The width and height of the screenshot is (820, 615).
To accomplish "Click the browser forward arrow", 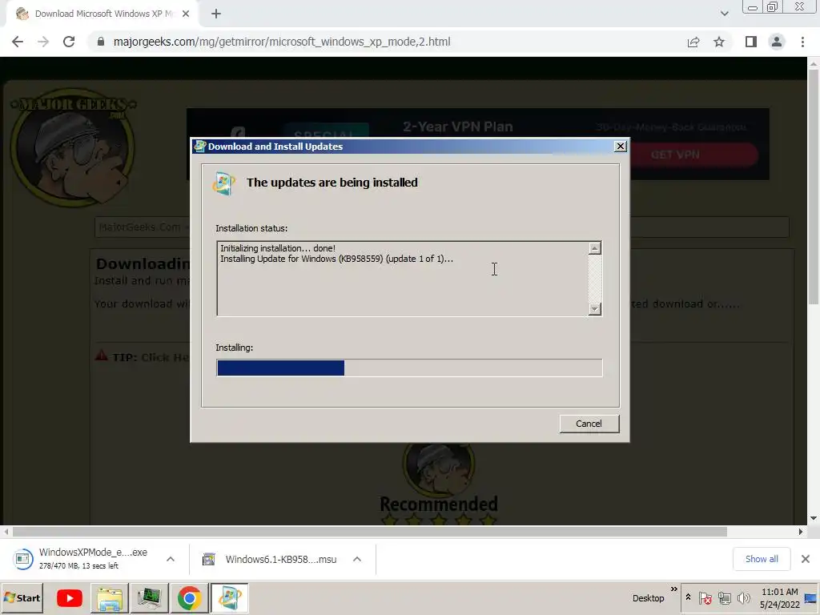I will pos(43,42).
